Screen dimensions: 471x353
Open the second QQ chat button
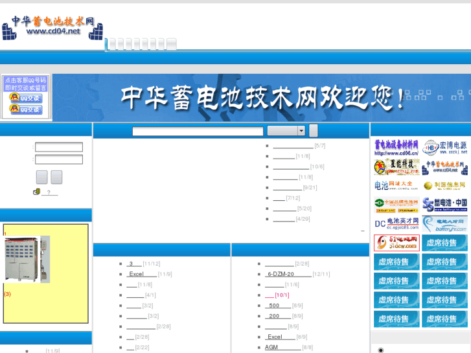[26, 109]
